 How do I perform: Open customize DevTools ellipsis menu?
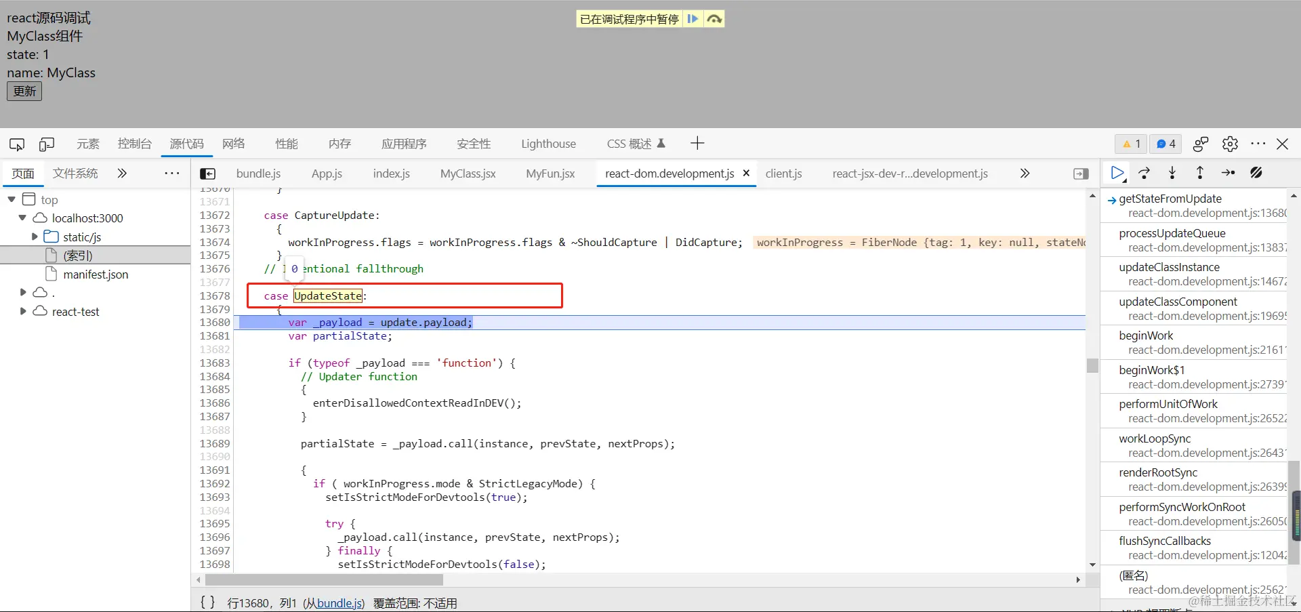(x=1258, y=144)
